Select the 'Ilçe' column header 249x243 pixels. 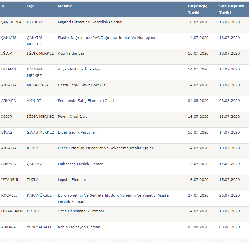click(31, 6)
